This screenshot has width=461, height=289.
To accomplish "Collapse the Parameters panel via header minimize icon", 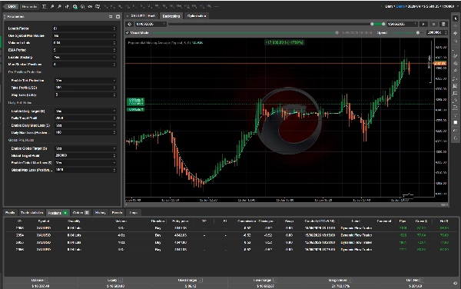I will tap(111, 17).
